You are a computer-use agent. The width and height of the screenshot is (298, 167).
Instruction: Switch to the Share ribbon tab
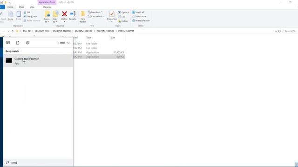point(21,7)
